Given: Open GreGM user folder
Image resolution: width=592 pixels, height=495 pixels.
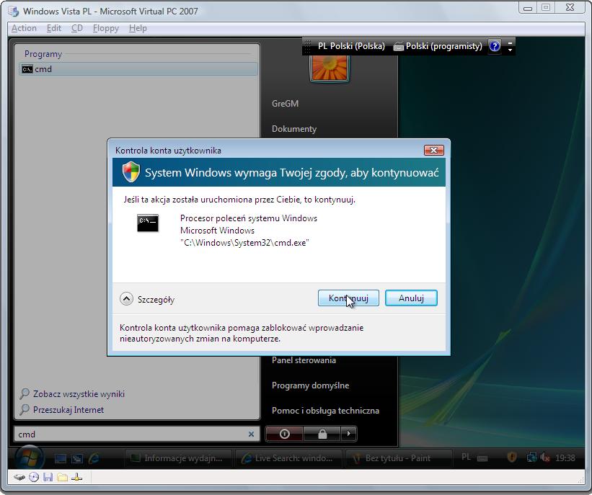Looking at the screenshot, I should (285, 103).
